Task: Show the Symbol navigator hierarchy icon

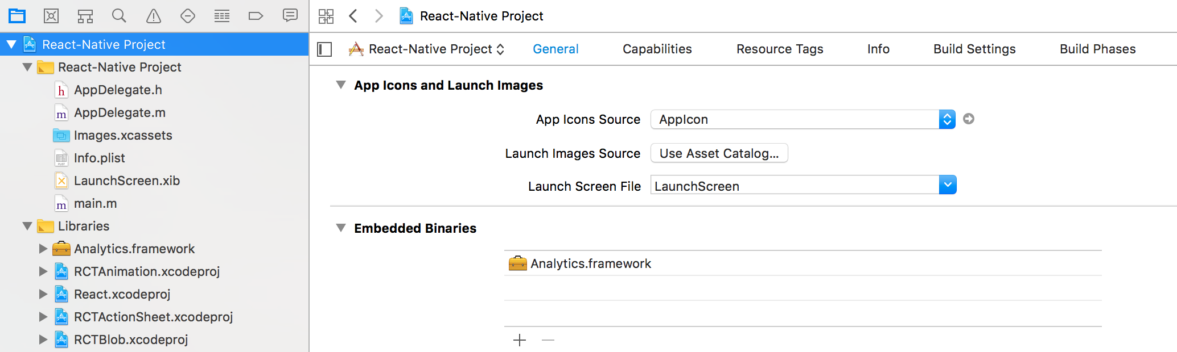Action: [85, 16]
